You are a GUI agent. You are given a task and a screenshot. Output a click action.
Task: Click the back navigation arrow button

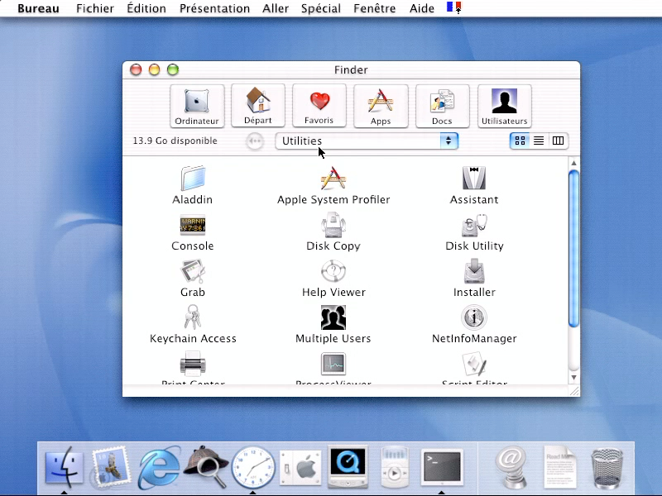[255, 141]
